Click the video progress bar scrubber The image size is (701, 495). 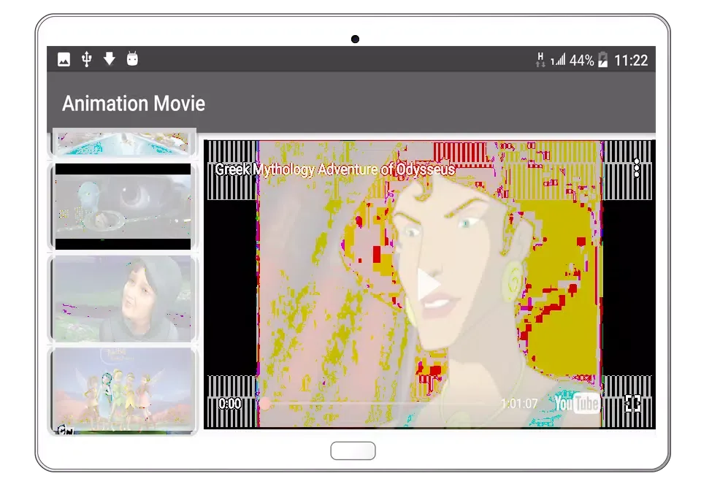(265, 403)
